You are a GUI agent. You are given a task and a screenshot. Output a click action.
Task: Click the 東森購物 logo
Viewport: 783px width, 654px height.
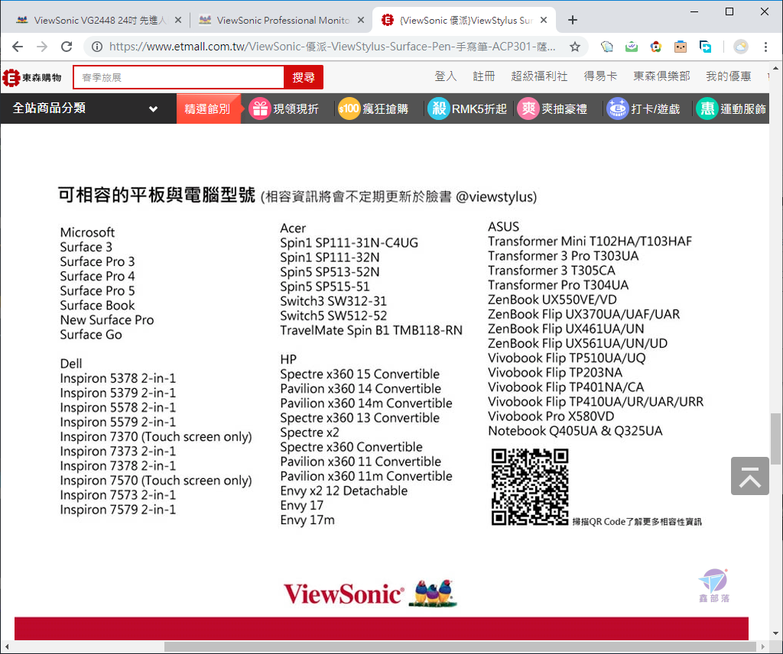tap(32, 77)
